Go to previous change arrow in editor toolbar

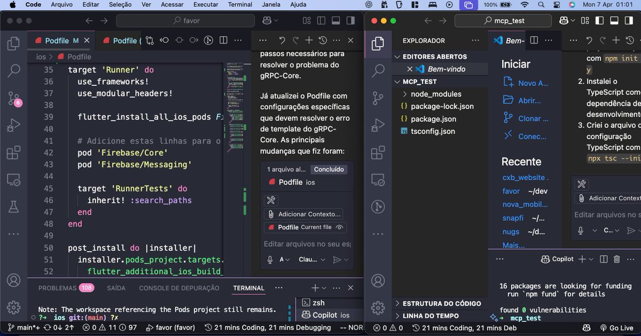point(165,41)
